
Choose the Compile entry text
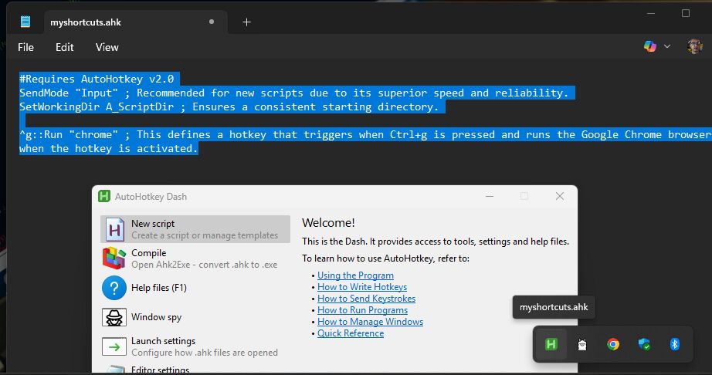coord(149,253)
